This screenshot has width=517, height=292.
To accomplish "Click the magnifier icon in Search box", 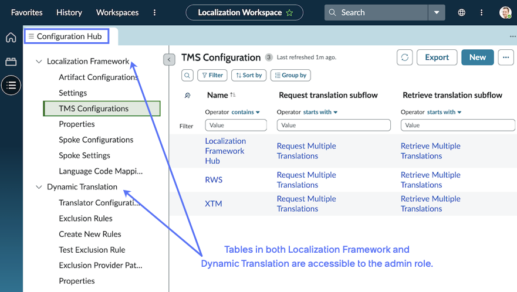I will click(x=332, y=12).
